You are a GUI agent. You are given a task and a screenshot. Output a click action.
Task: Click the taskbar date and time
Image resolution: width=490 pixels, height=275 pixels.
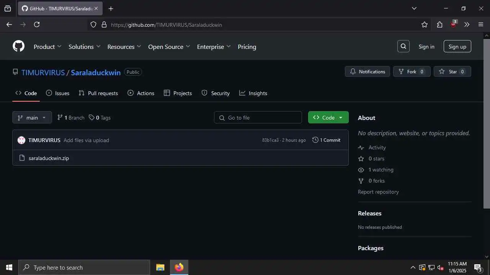point(457,267)
